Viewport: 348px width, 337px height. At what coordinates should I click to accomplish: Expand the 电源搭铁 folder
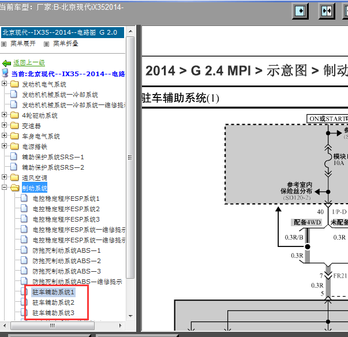pyautogui.click(x=4, y=146)
